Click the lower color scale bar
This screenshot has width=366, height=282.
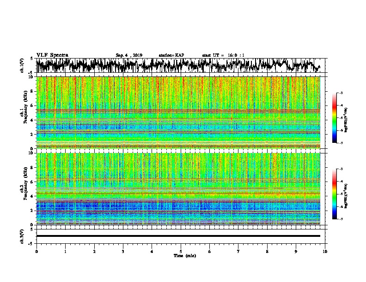click(334, 194)
